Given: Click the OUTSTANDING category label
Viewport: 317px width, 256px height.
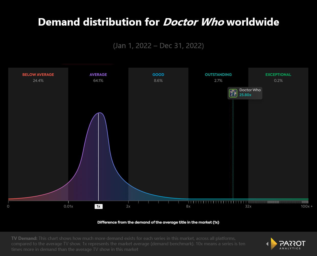Looking at the screenshot, I should (218, 75).
